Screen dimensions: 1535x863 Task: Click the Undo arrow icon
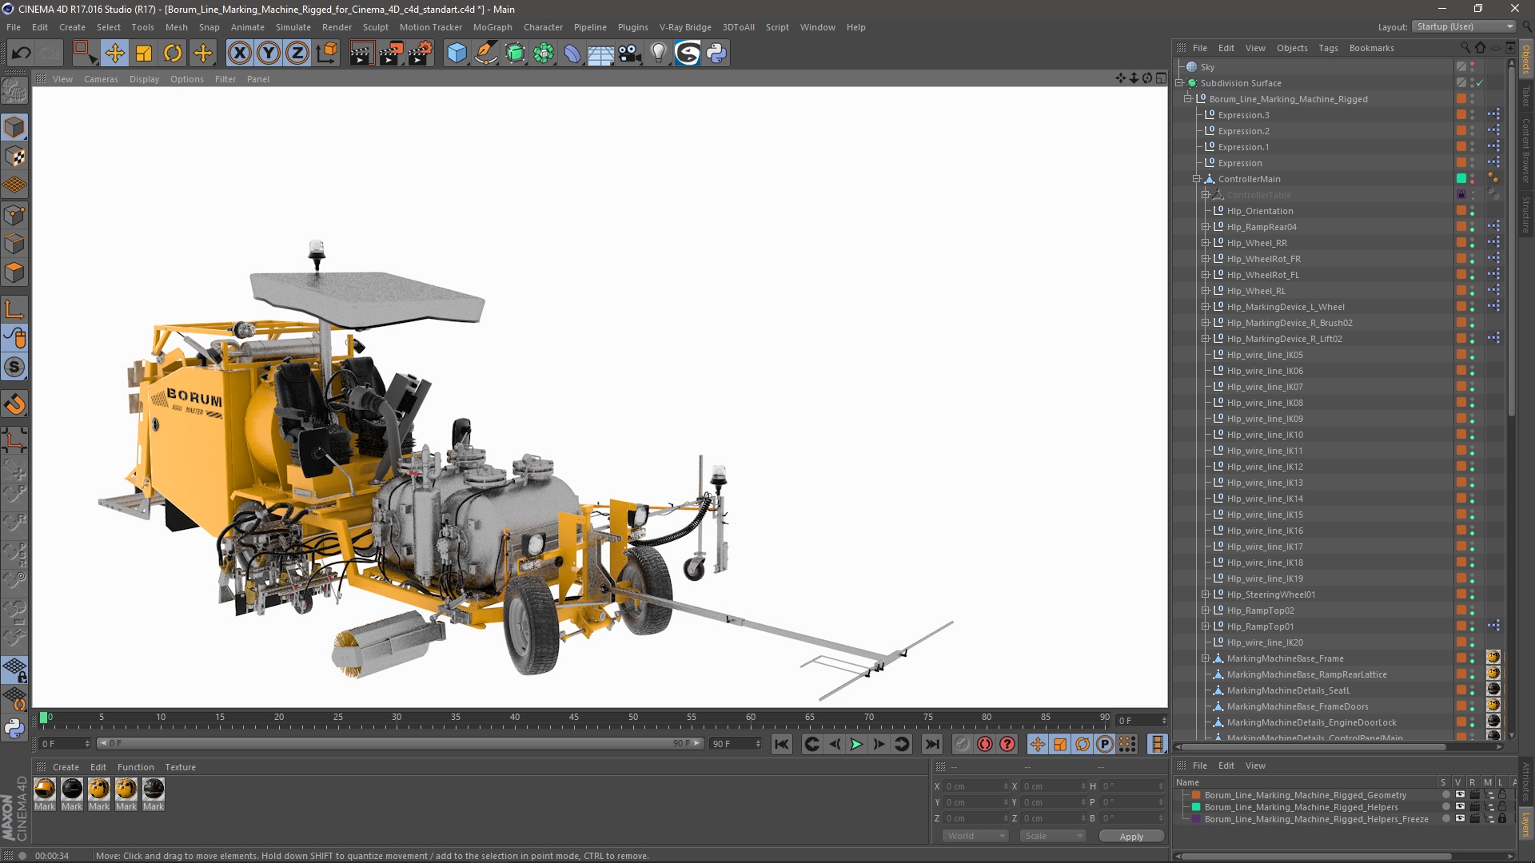22,54
